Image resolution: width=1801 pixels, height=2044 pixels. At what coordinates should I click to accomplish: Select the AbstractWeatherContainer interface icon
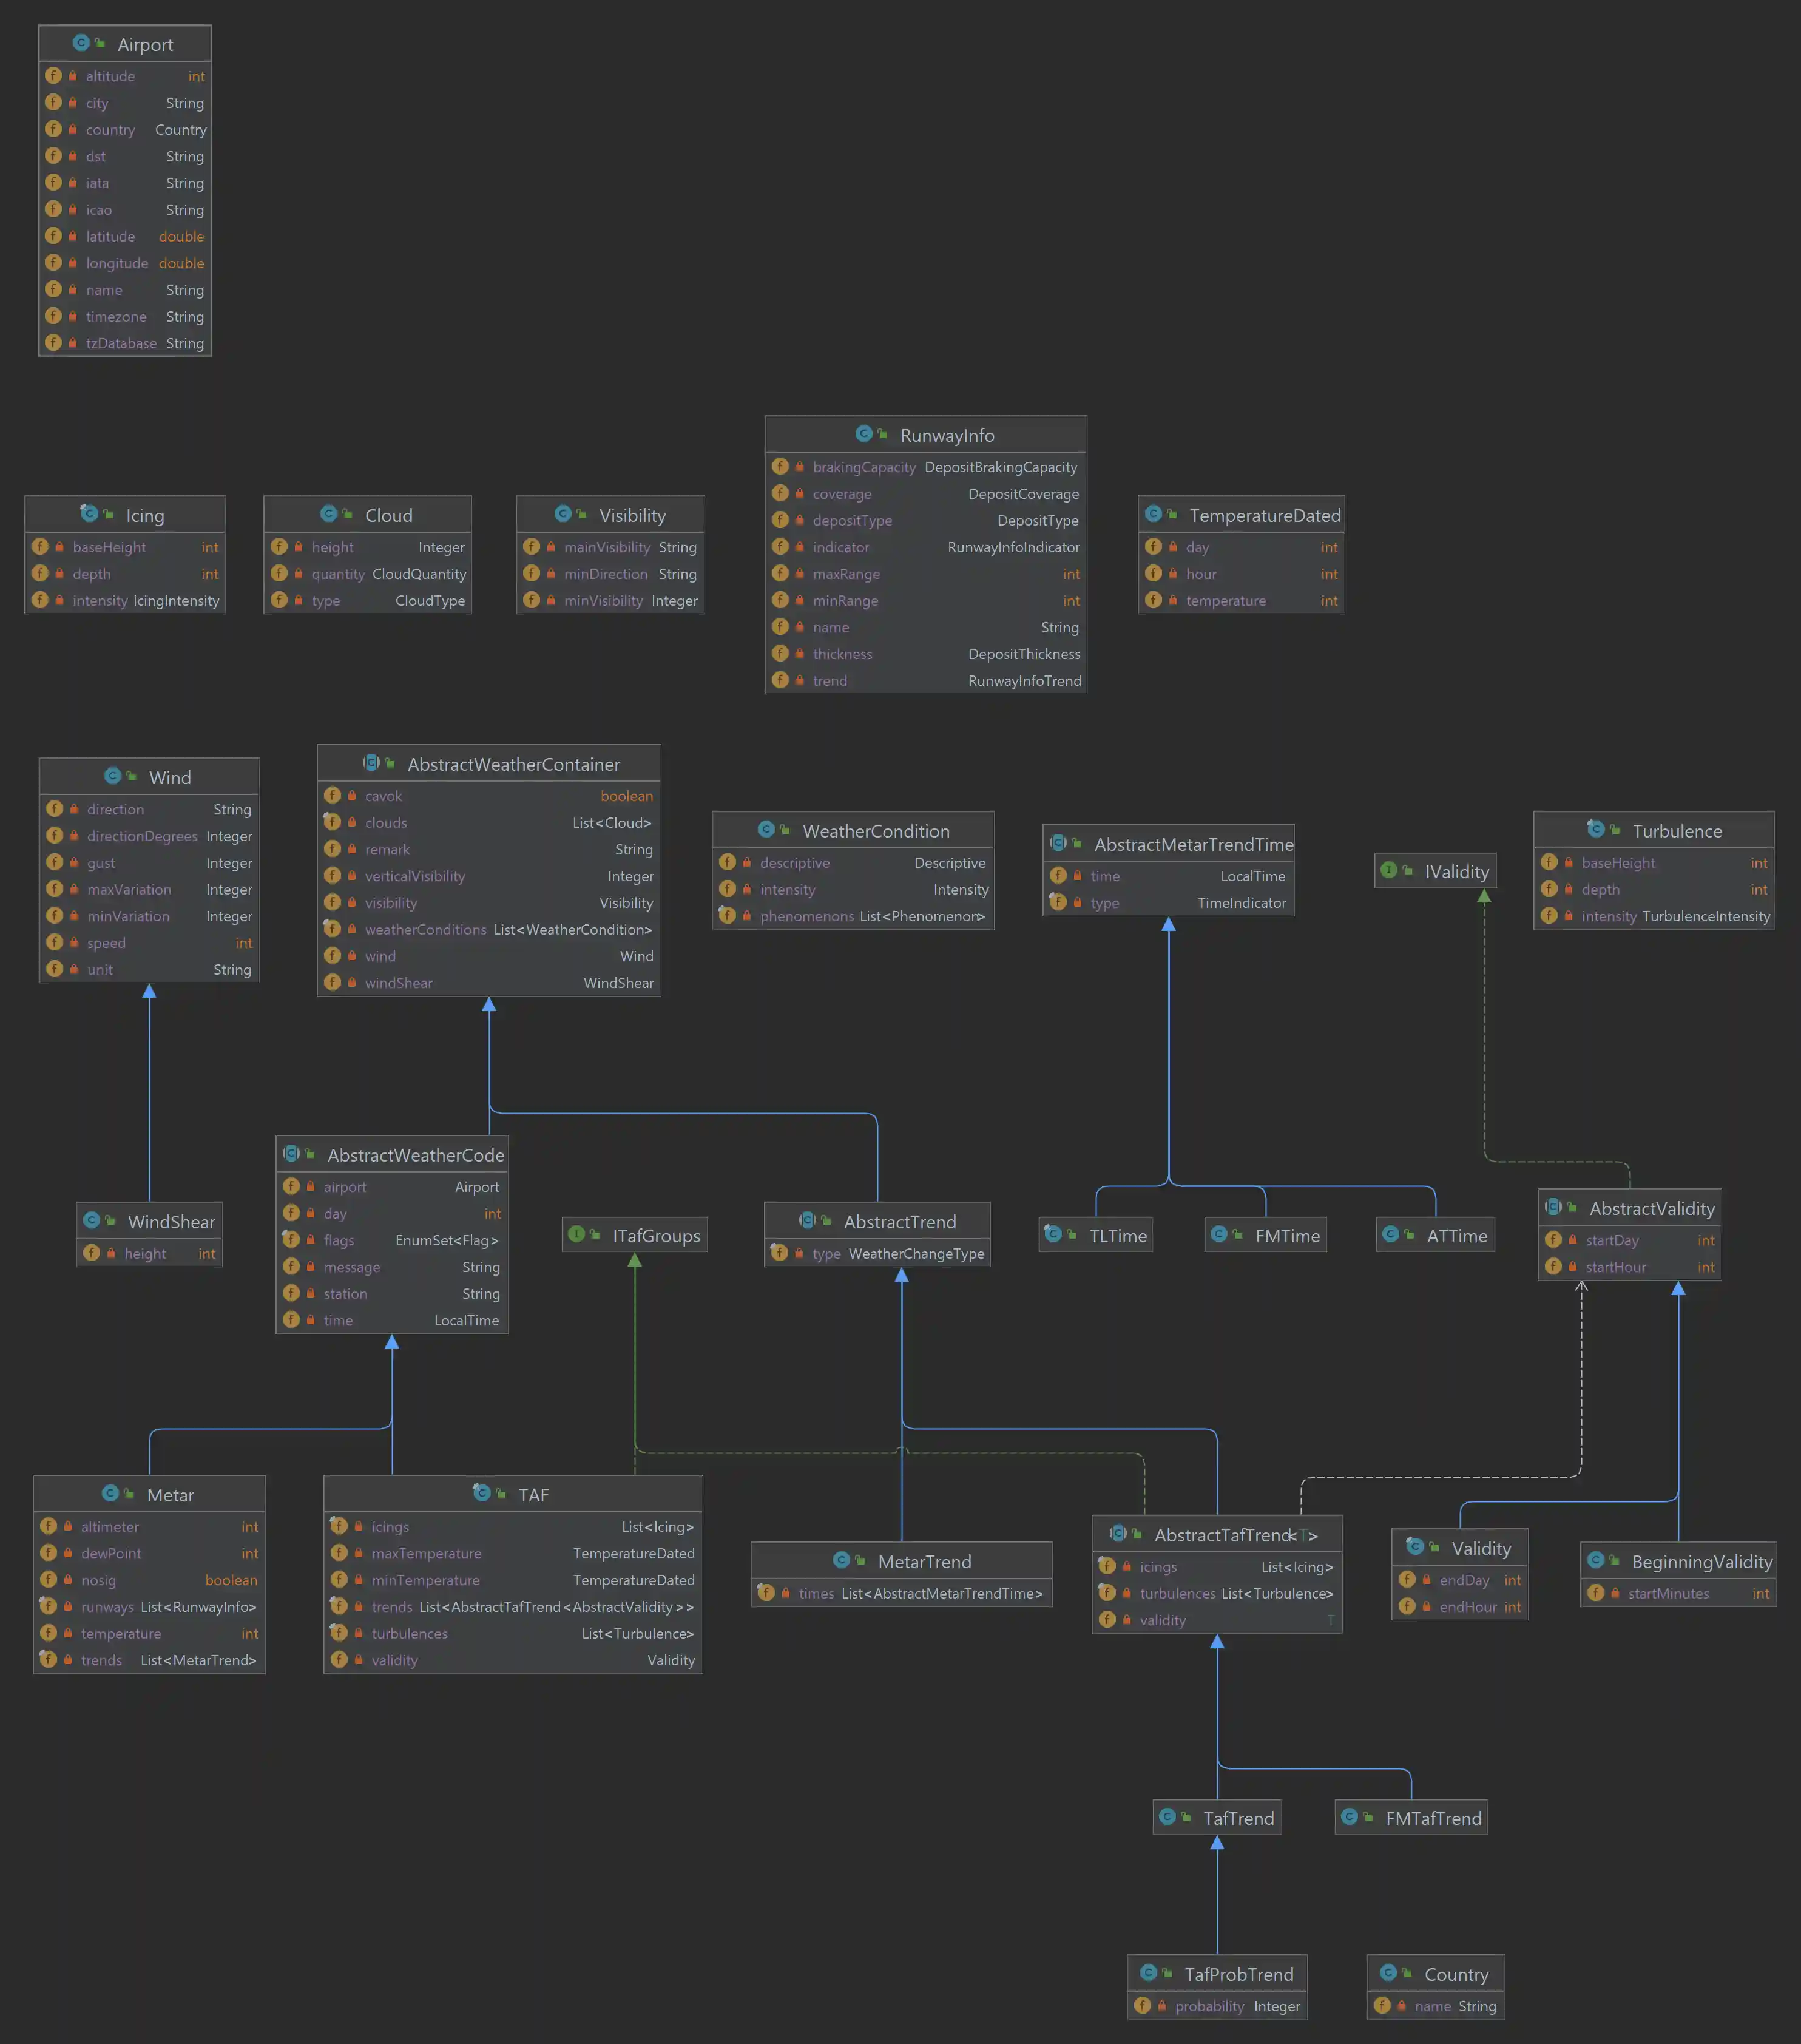372,762
